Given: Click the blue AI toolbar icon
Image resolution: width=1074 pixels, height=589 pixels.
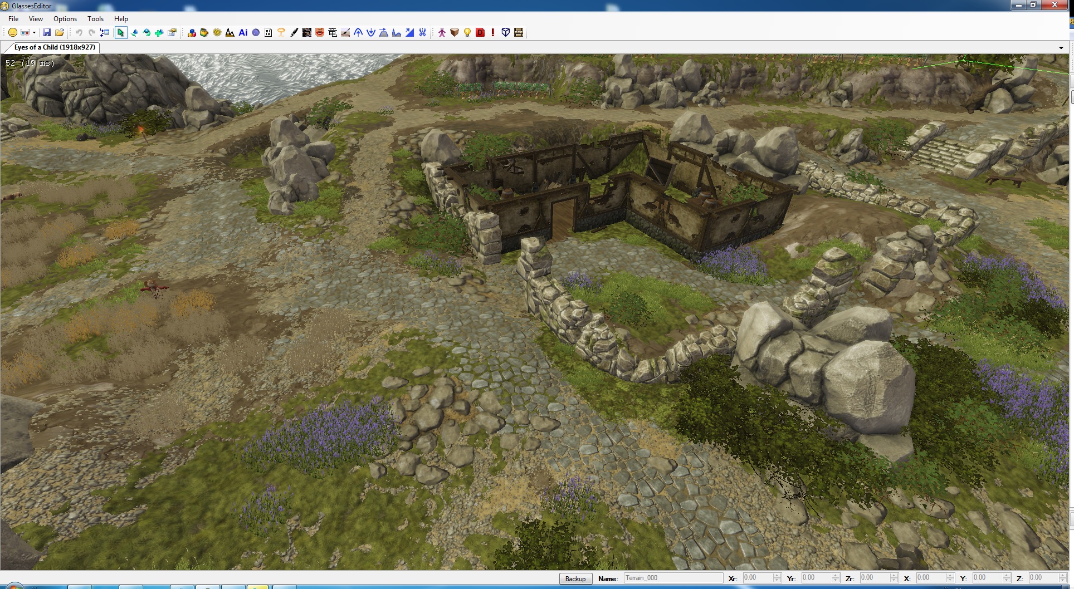Looking at the screenshot, I should [x=243, y=33].
